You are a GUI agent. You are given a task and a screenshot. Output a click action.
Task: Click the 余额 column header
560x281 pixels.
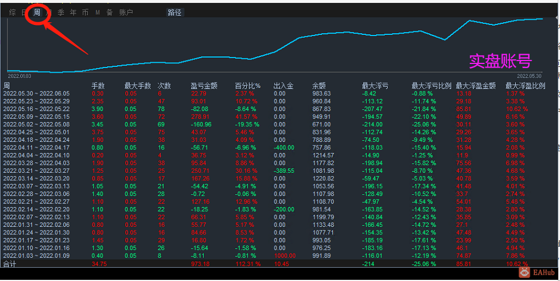tap(319, 86)
